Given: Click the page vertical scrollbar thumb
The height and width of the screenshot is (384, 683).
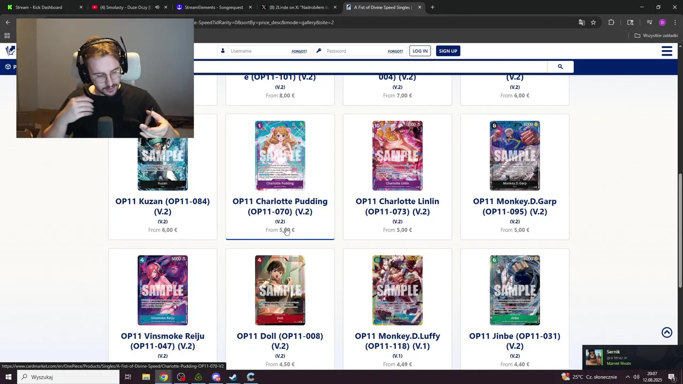Looking at the screenshot, I should click(x=680, y=230).
